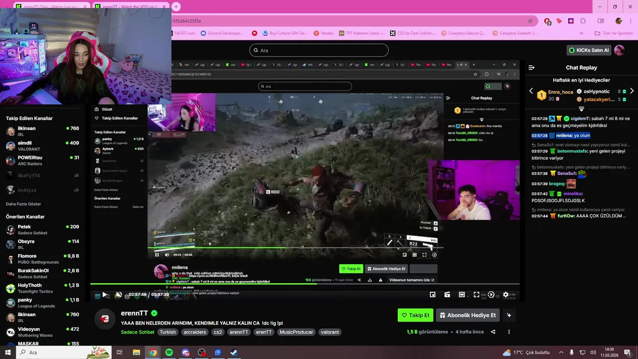
Task: Play the Kick VOD video
Action: [105, 295]
